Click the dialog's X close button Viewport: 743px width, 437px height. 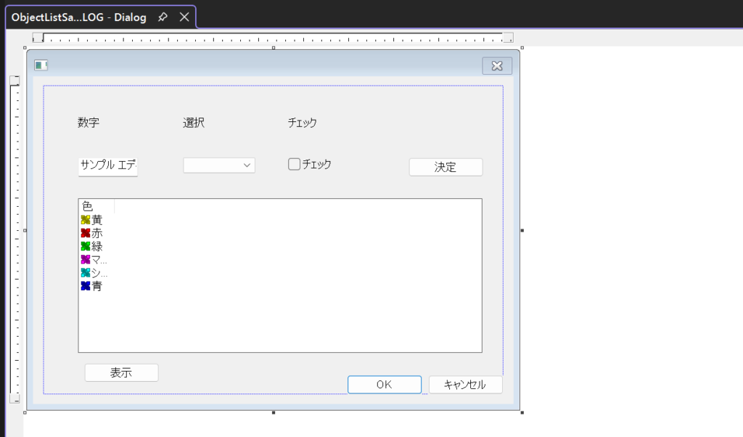click(497, 66)
